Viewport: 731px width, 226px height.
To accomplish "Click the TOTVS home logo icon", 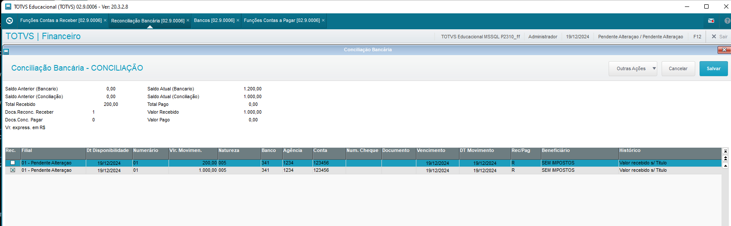I will (9, 21).
